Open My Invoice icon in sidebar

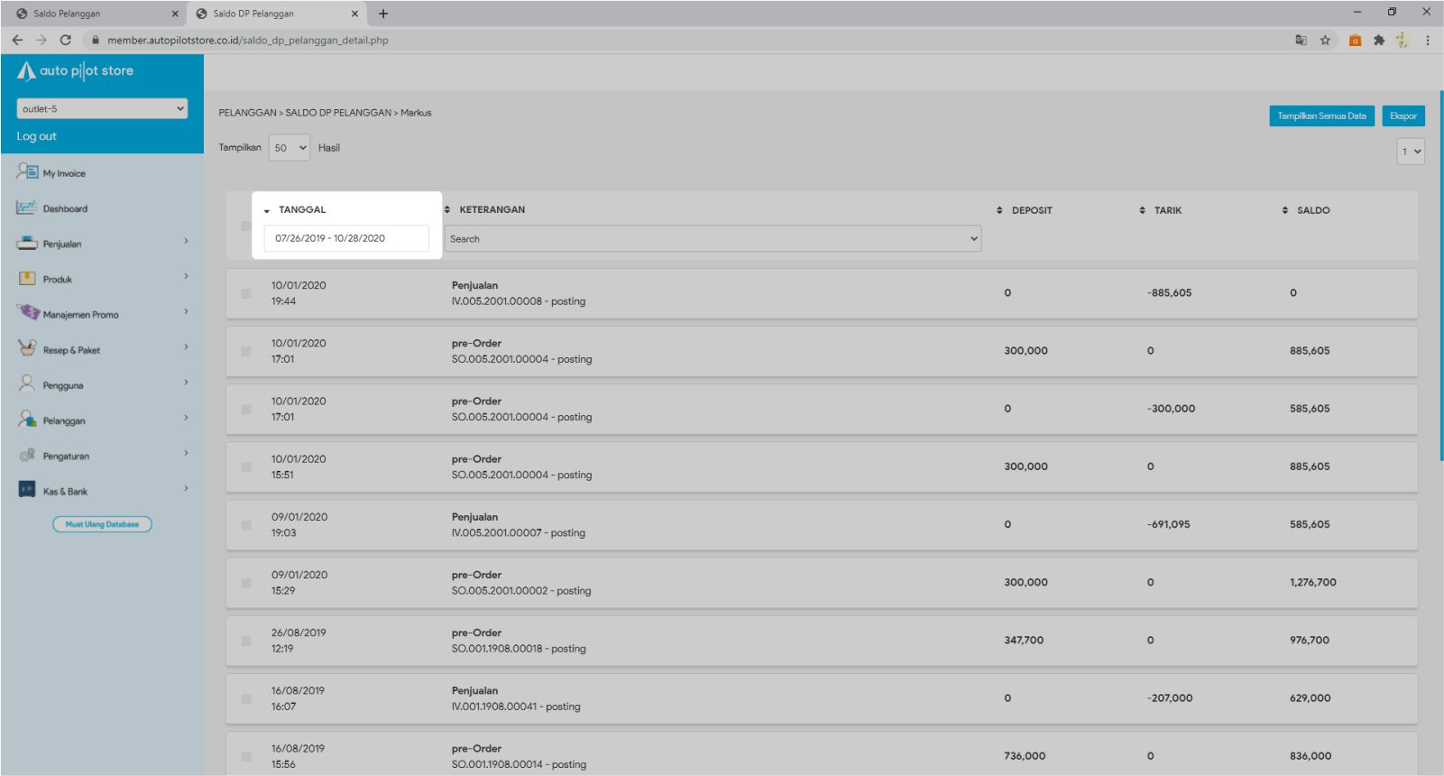27,171
